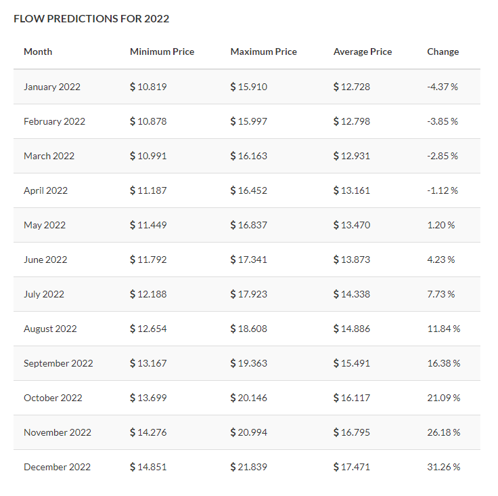The height and width of the screenshot is (496, 498).
Task: Select July 2022 maximum price $17.923
Action: click(249, 294)
